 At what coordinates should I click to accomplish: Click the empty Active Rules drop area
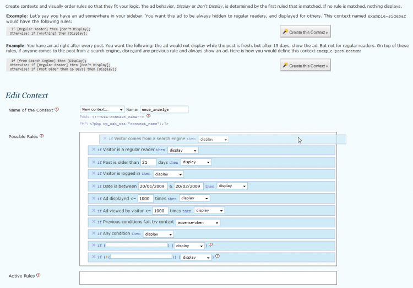(x=208, y=278)
